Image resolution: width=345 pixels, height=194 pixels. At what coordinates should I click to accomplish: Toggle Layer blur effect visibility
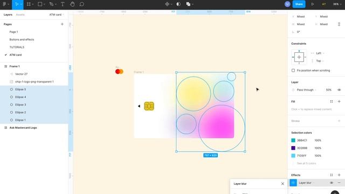(332, 183)
